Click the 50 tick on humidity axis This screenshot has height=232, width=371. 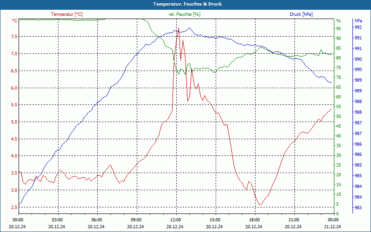pos(339,116)
